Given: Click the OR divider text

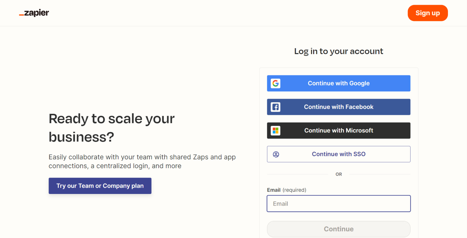Looking at the screenshot, I should pos(339,174).
